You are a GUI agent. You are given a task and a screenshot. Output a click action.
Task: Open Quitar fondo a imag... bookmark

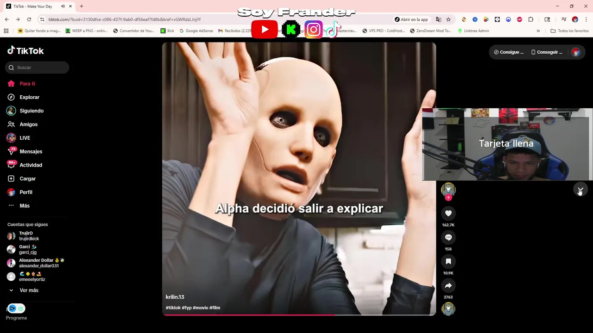click(x=39, y=31)
